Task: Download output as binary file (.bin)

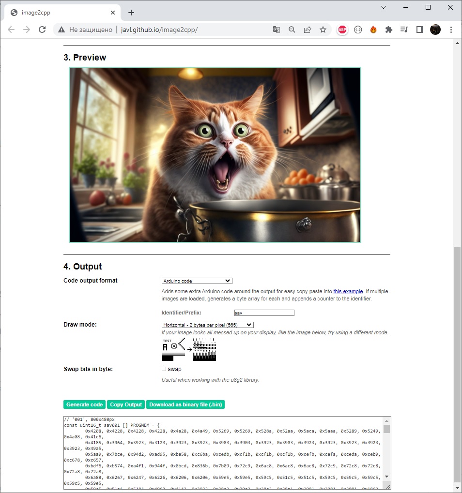Action: [185, 404]
